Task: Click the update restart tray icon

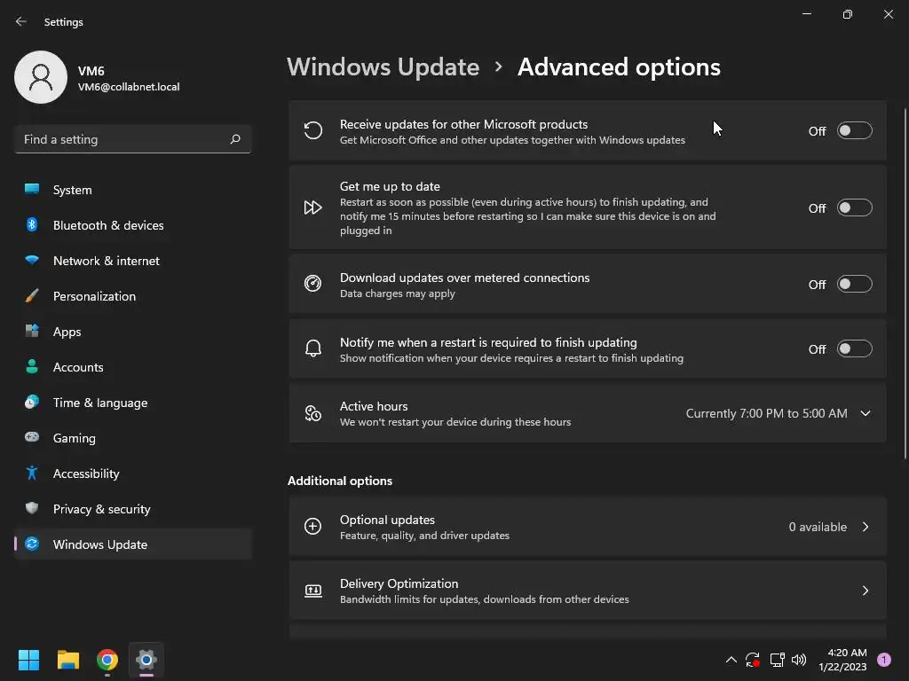Action: (x=753, y=660)
